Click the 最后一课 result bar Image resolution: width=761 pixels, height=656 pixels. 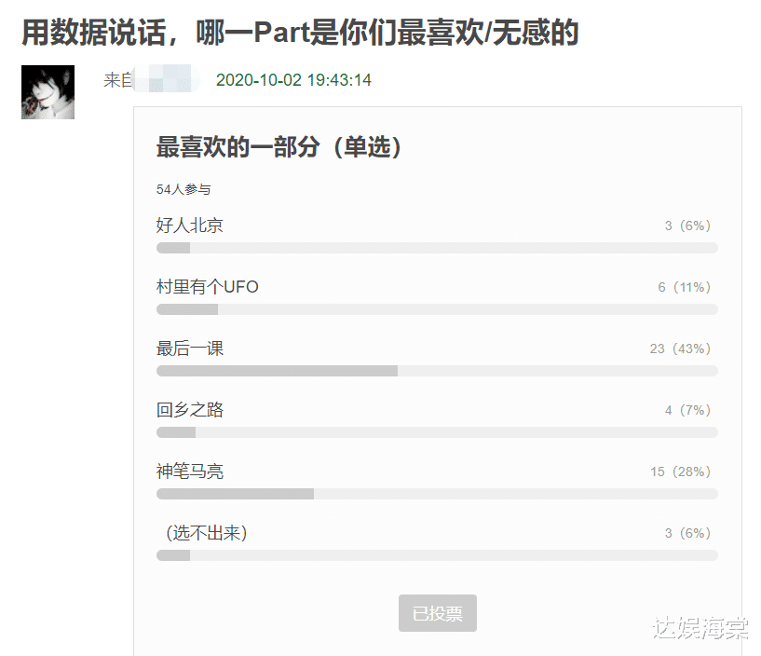coord(437,371)
